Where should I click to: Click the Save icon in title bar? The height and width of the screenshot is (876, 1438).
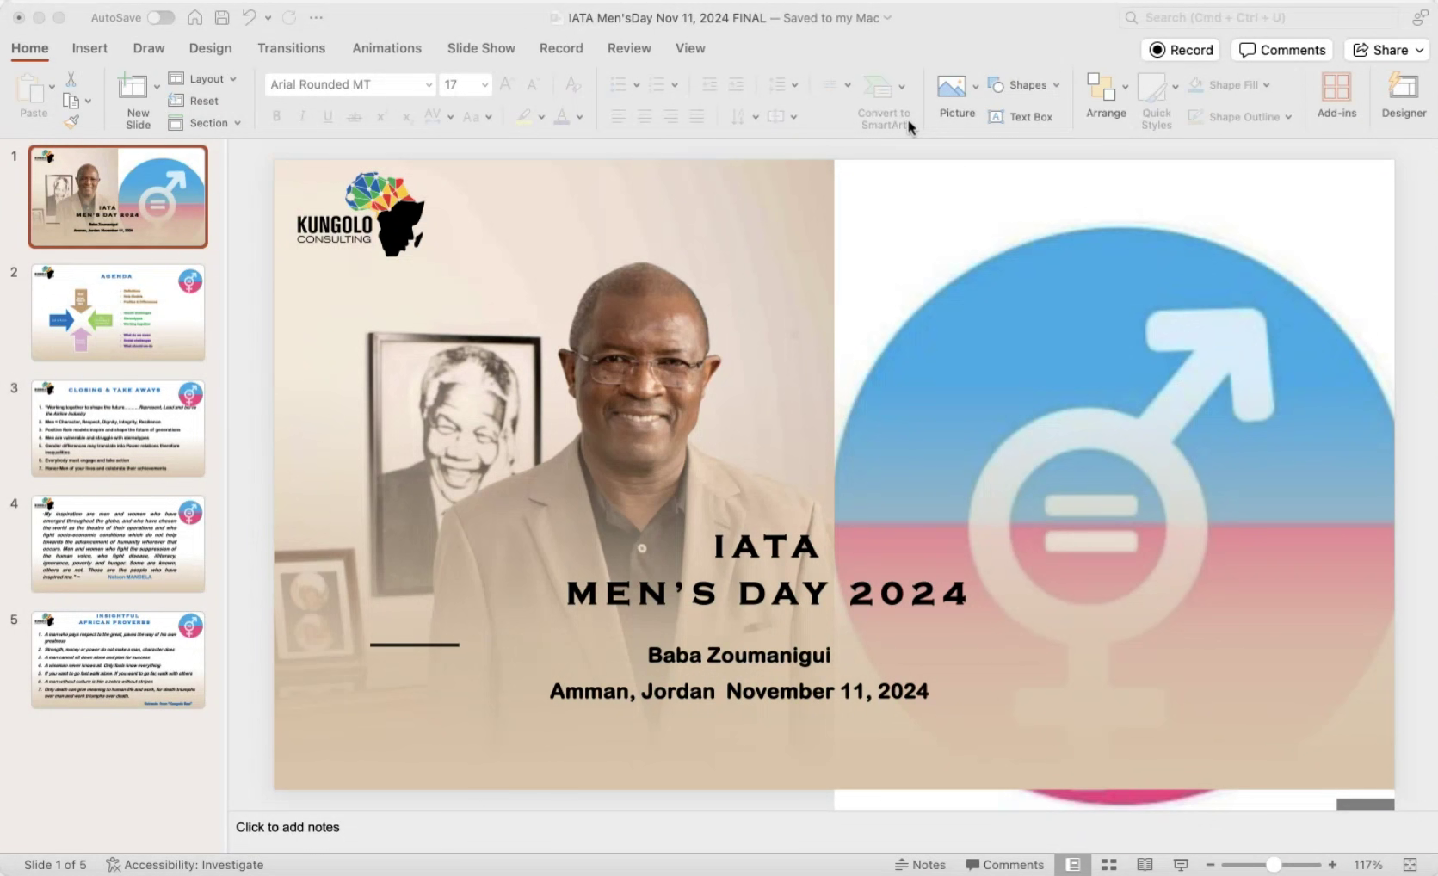pos(222,17)
